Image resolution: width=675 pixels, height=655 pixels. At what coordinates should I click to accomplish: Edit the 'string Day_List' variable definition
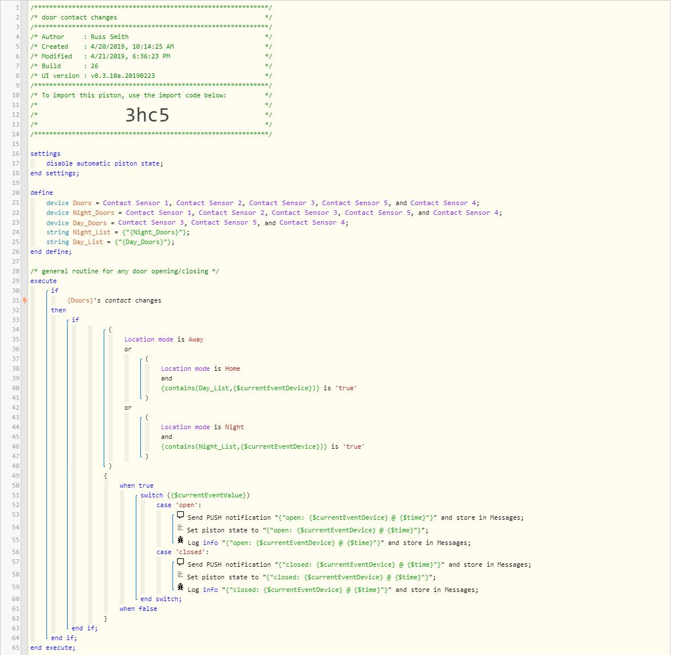tap(110, 242)
